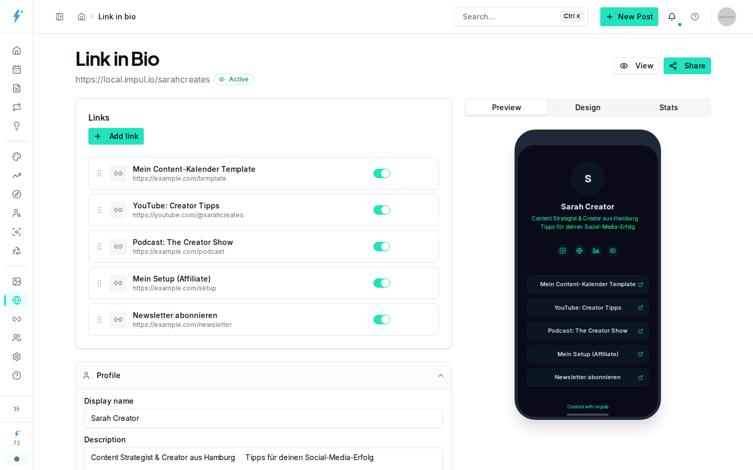Screen dimensions: 753x470
Task: Select the media library image icon in sidebar
Action: pos(16,281)
